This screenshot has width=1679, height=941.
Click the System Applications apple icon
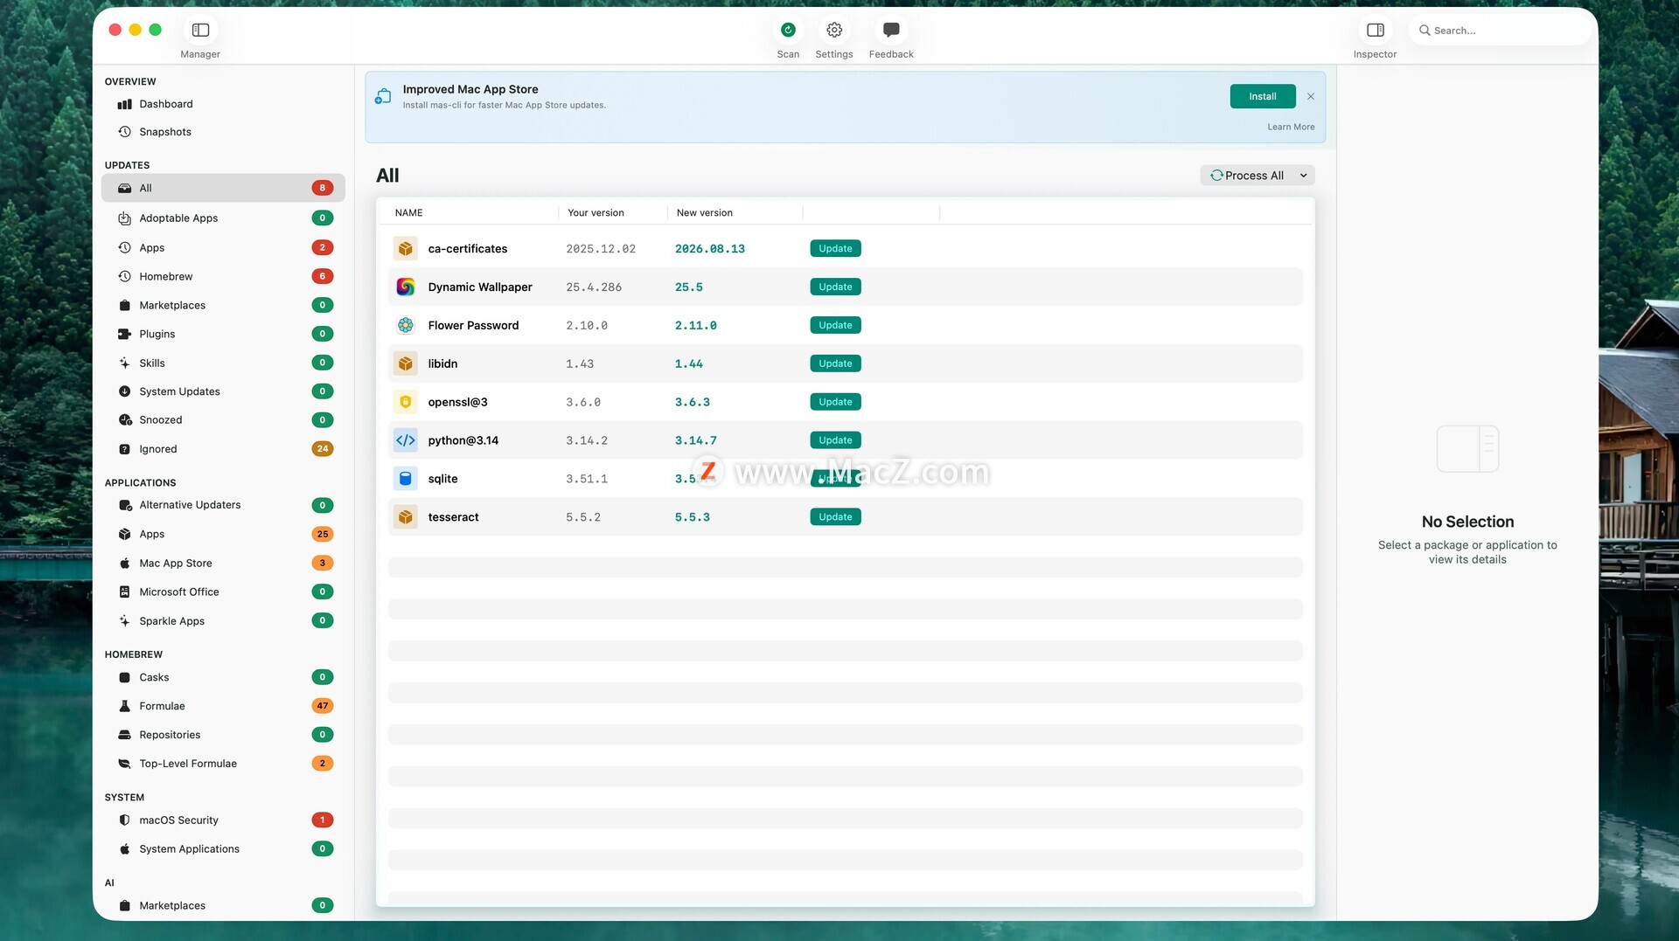124,849
